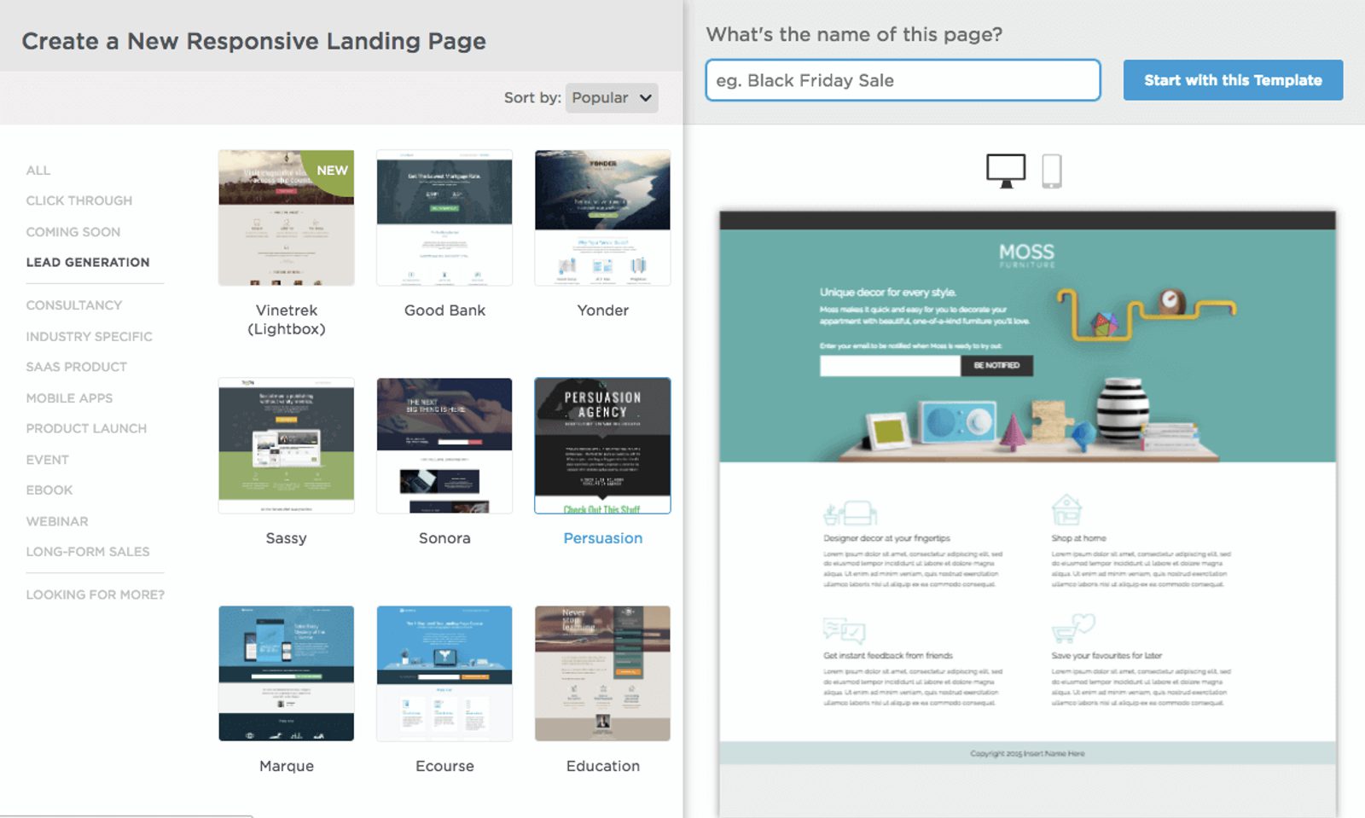Select the Ecourse template
Viewport: 1365px width, 818px height.
coord(444,673)
